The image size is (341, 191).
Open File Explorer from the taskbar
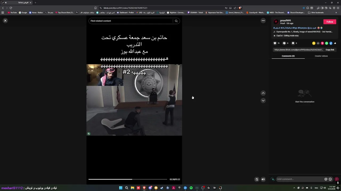click(132, 188)
